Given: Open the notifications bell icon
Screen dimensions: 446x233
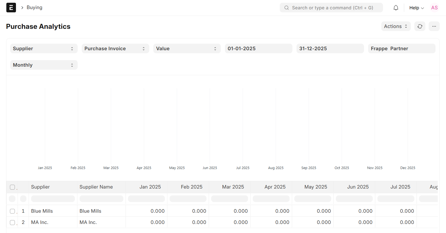Looking at the screenshot, I should point(396,8).
